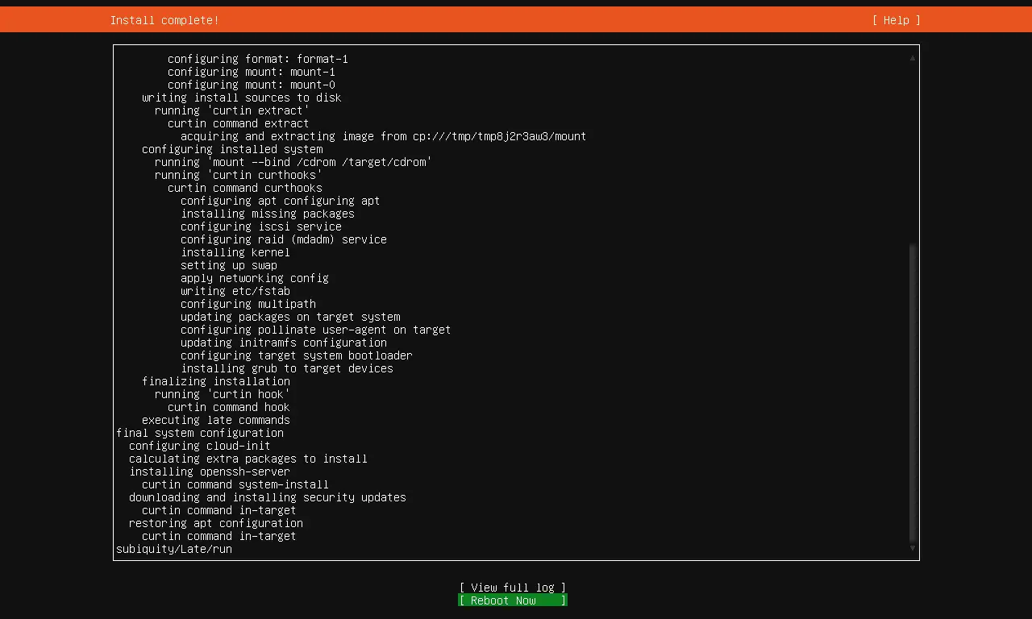Select 'configuring multipath' line

[248, 304]
